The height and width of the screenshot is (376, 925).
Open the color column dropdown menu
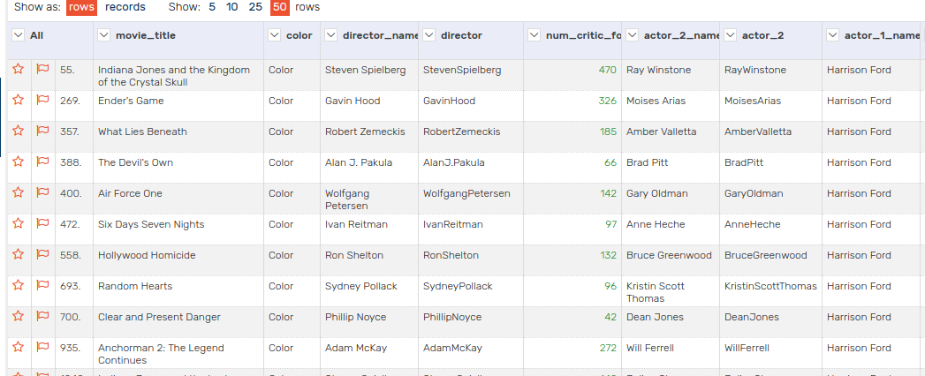(x=275, y=35)
